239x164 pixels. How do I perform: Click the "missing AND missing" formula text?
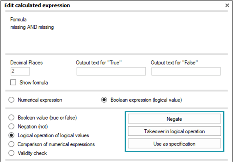[32, 27]
